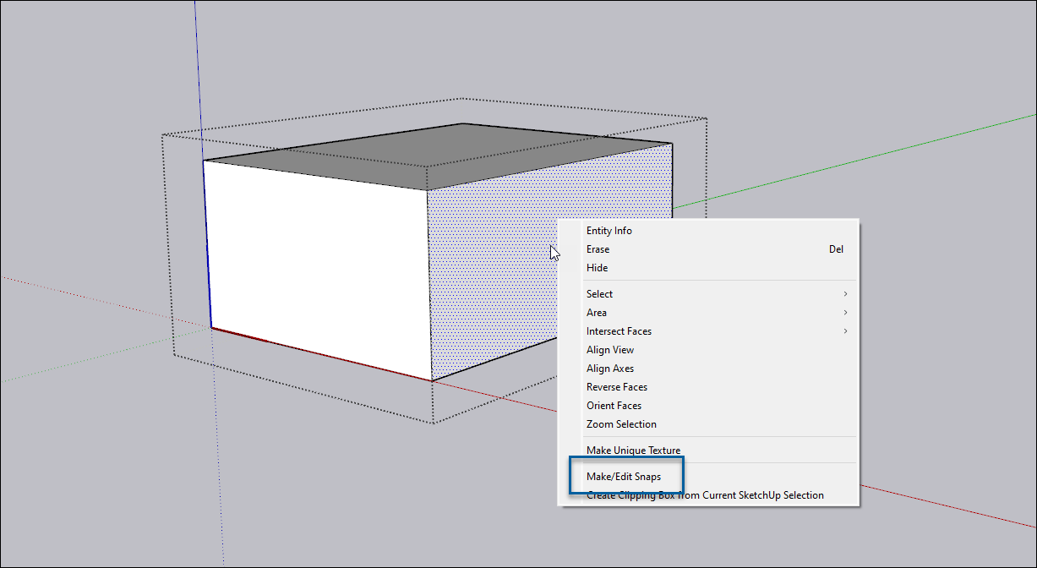Image resolution: width=1037 pixels, height=568 pixels.
Task: Select Hide in the context menu
Action: (708, 268)
